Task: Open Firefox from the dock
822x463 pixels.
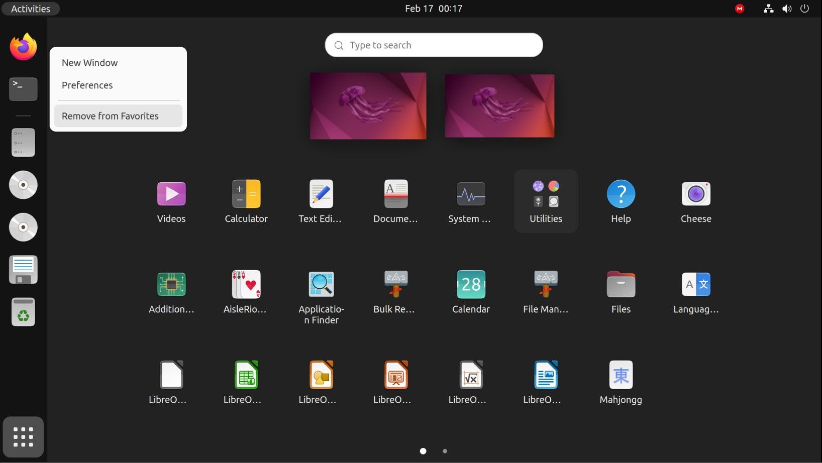Action: click(x=23, y=46)
